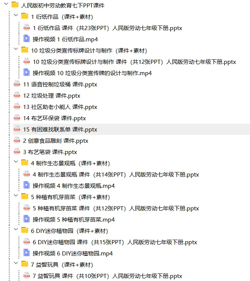Click the PPT icon of 14 布艺环保袋
Viewport: 250px width, 281px height.
[x=17, y=118]
